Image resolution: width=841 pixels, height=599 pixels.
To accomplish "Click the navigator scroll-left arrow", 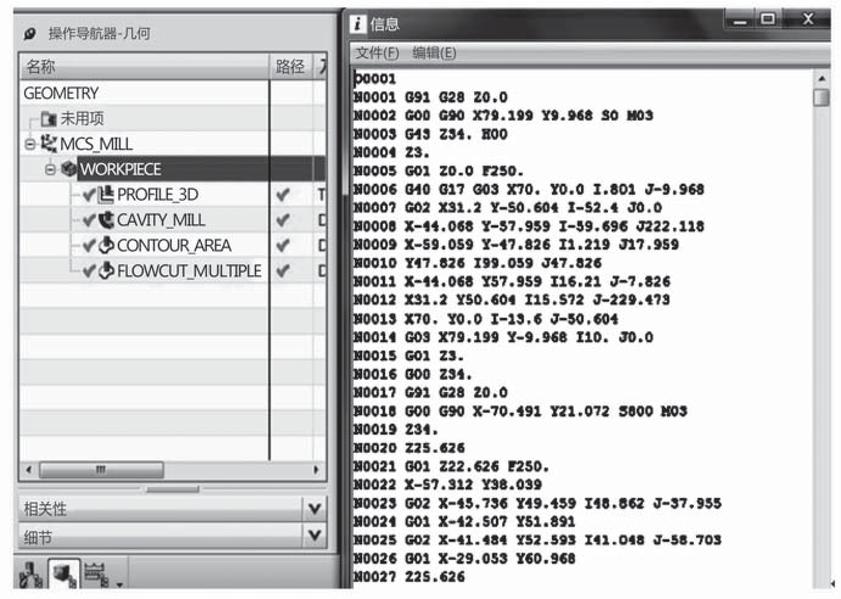I will click(29, 470).
